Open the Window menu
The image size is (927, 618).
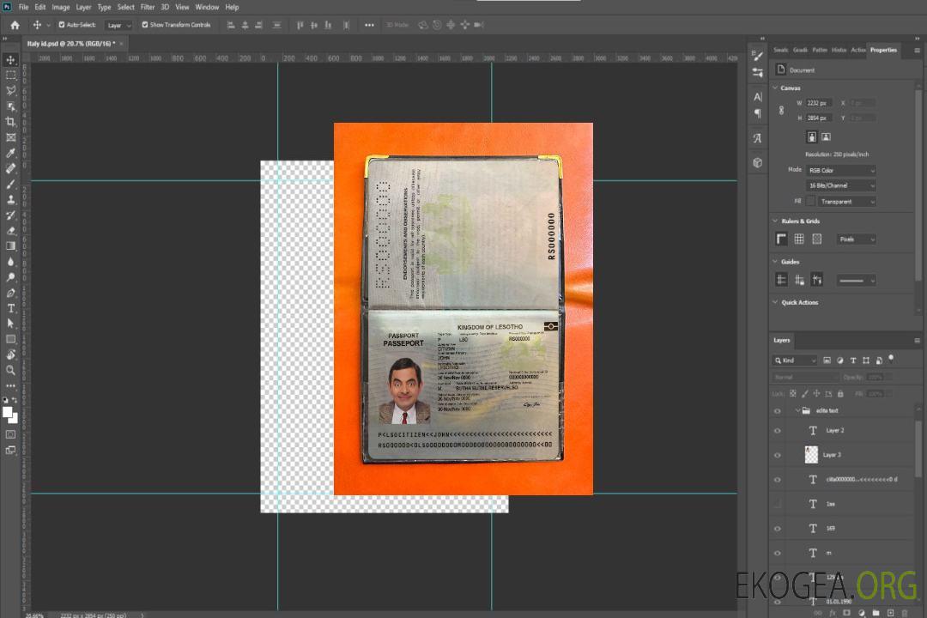point(207,7)
